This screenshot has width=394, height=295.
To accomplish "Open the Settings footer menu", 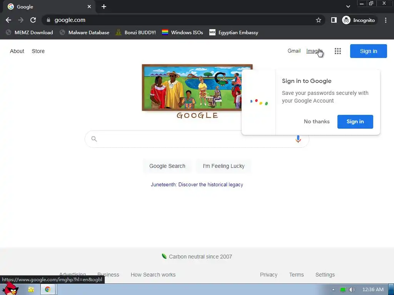I will [x=325, y=275].
